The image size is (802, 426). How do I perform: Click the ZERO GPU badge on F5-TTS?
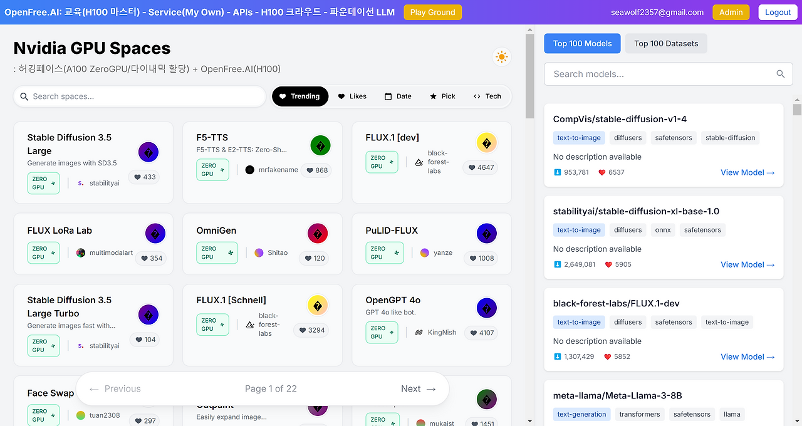(212, 170)
